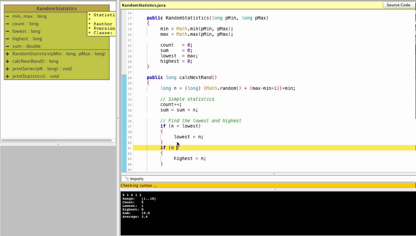The image size is (416, 236).
Task: Click the minus icon beside count : long
Action: 7,24
